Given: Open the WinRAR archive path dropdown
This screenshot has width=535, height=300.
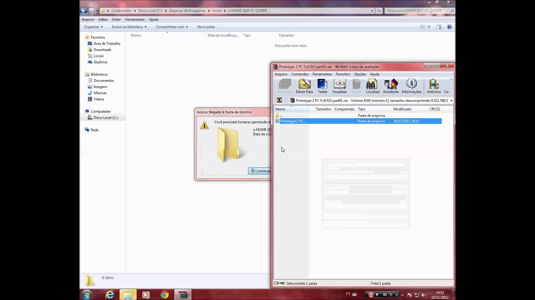Looking at the screenshot, I should click(451, 100).
